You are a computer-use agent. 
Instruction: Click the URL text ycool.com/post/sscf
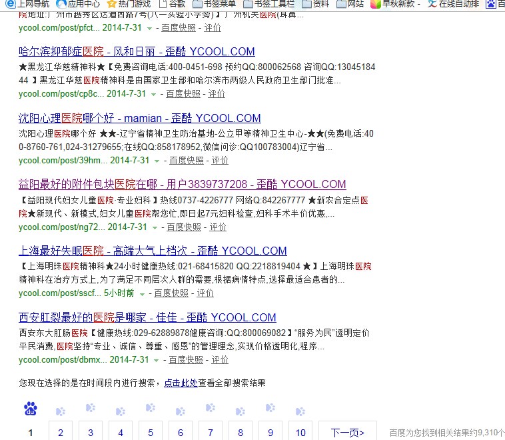[60, 293]
